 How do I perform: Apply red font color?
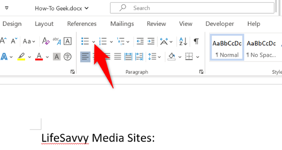coord(39,57)
